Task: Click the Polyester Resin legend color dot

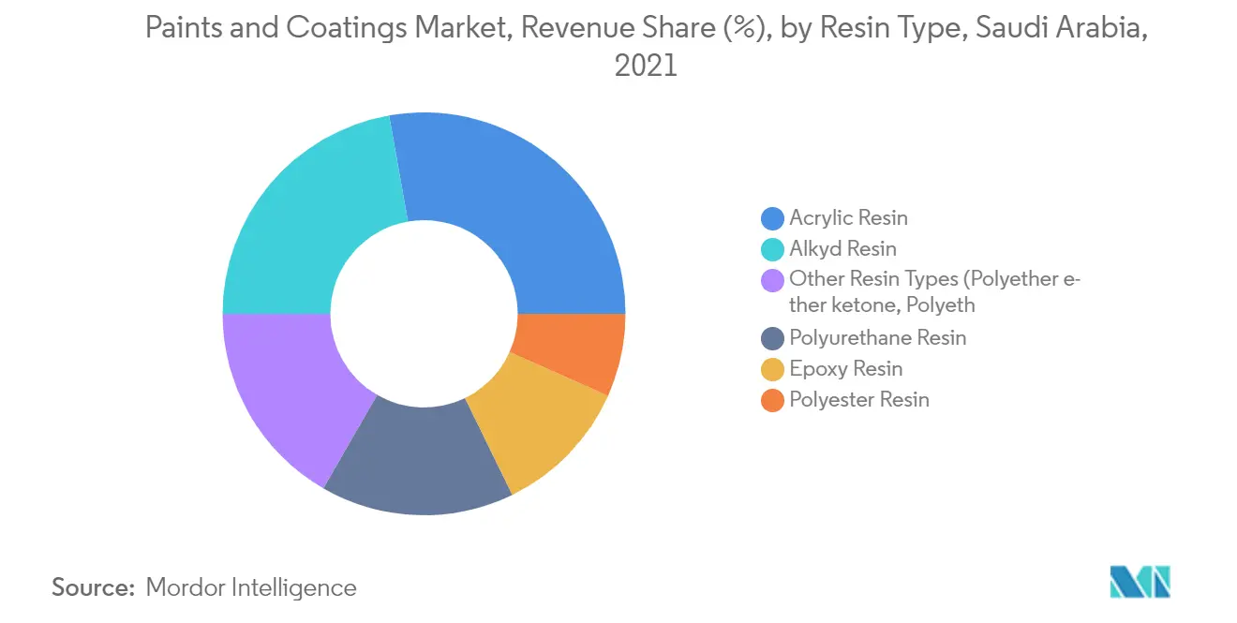Action: pos(770,400)
